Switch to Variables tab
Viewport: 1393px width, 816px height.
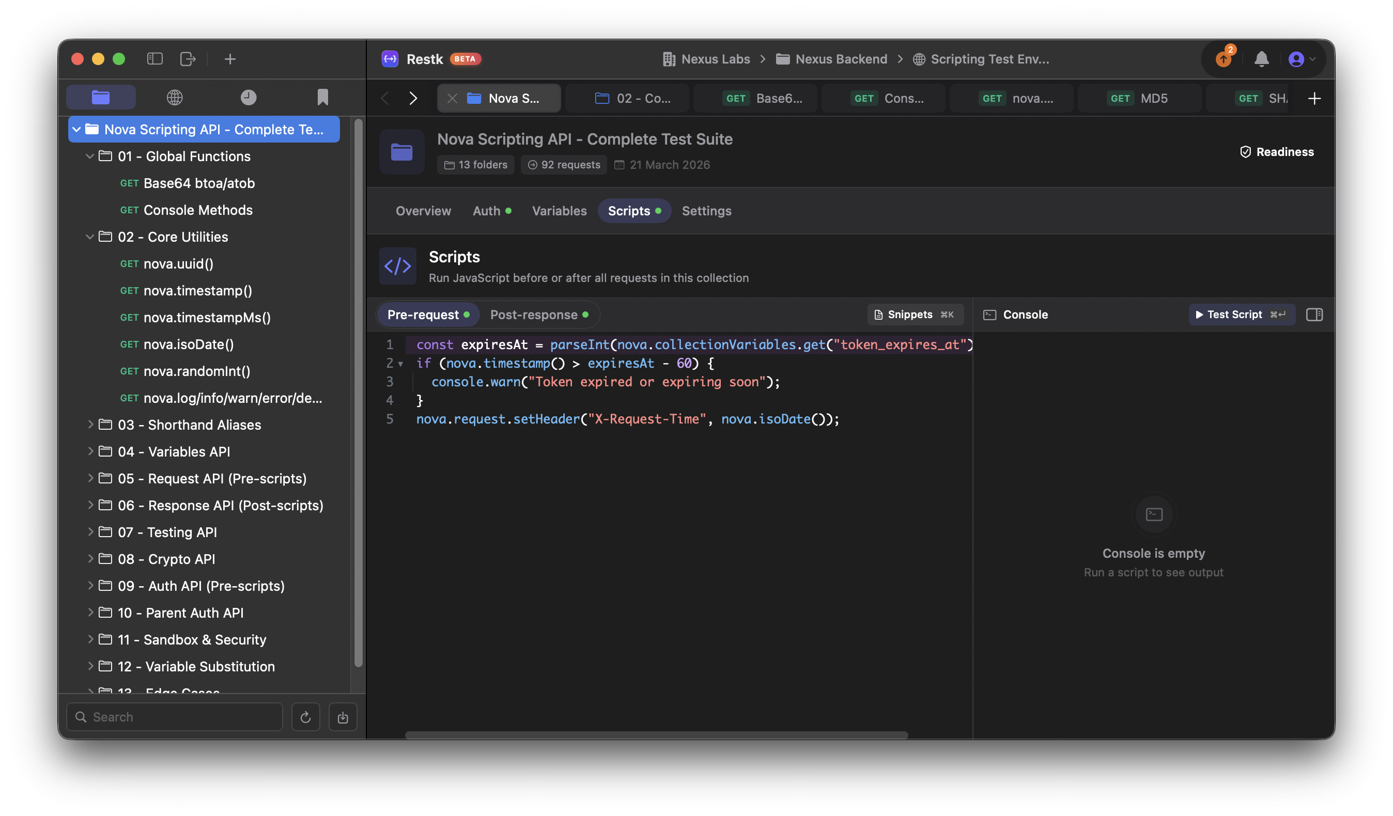[560, 211]
